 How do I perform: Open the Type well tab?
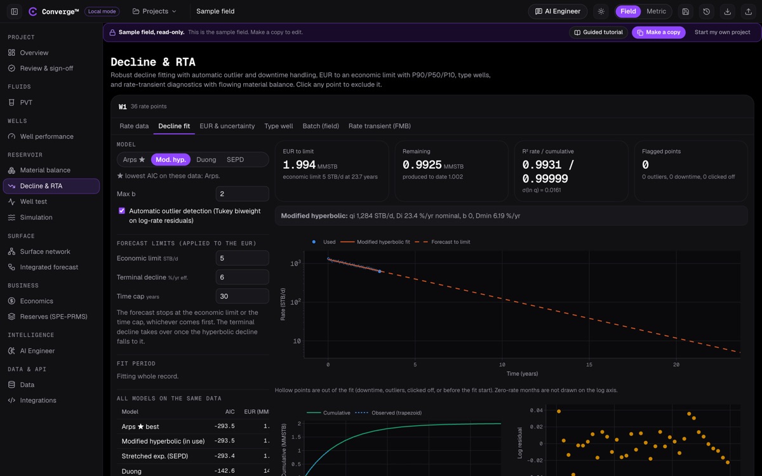point(279,126)
